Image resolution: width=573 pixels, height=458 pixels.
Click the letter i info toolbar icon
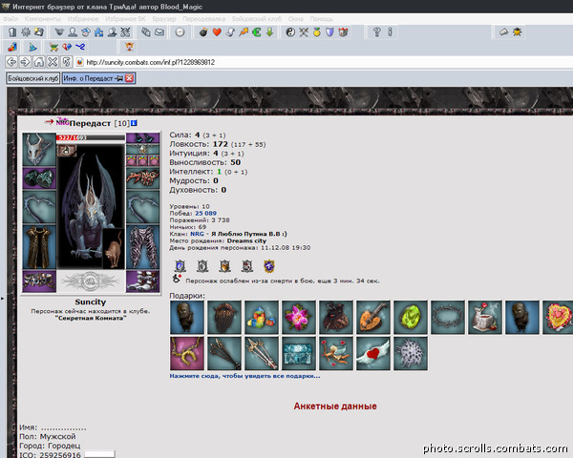click(x=390, y=32)
